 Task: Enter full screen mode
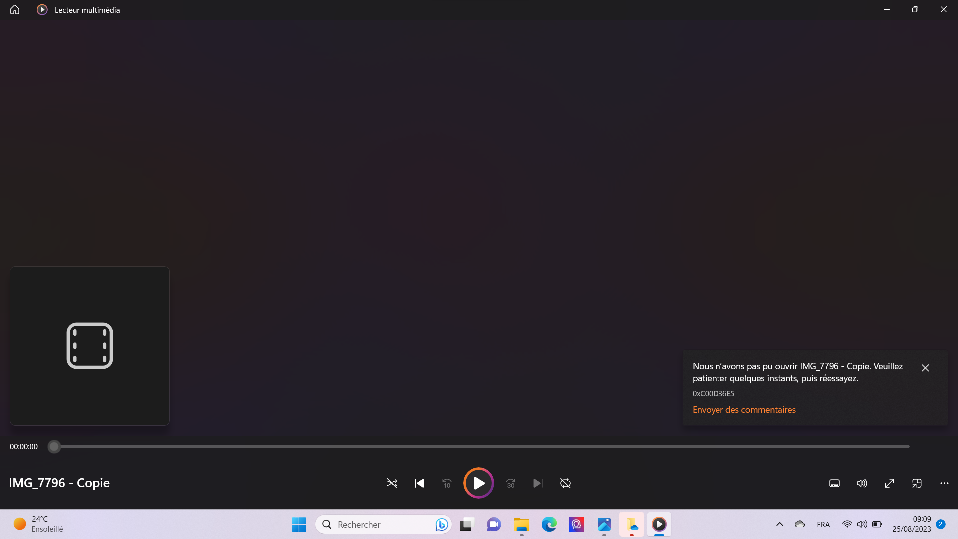pyautogui.click(x=889, y=483)
